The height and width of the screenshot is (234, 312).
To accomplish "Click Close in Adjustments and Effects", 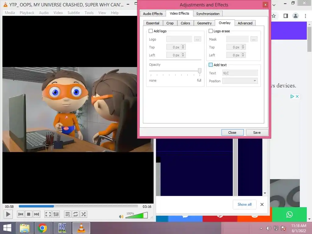I will (x=232, y=133).
